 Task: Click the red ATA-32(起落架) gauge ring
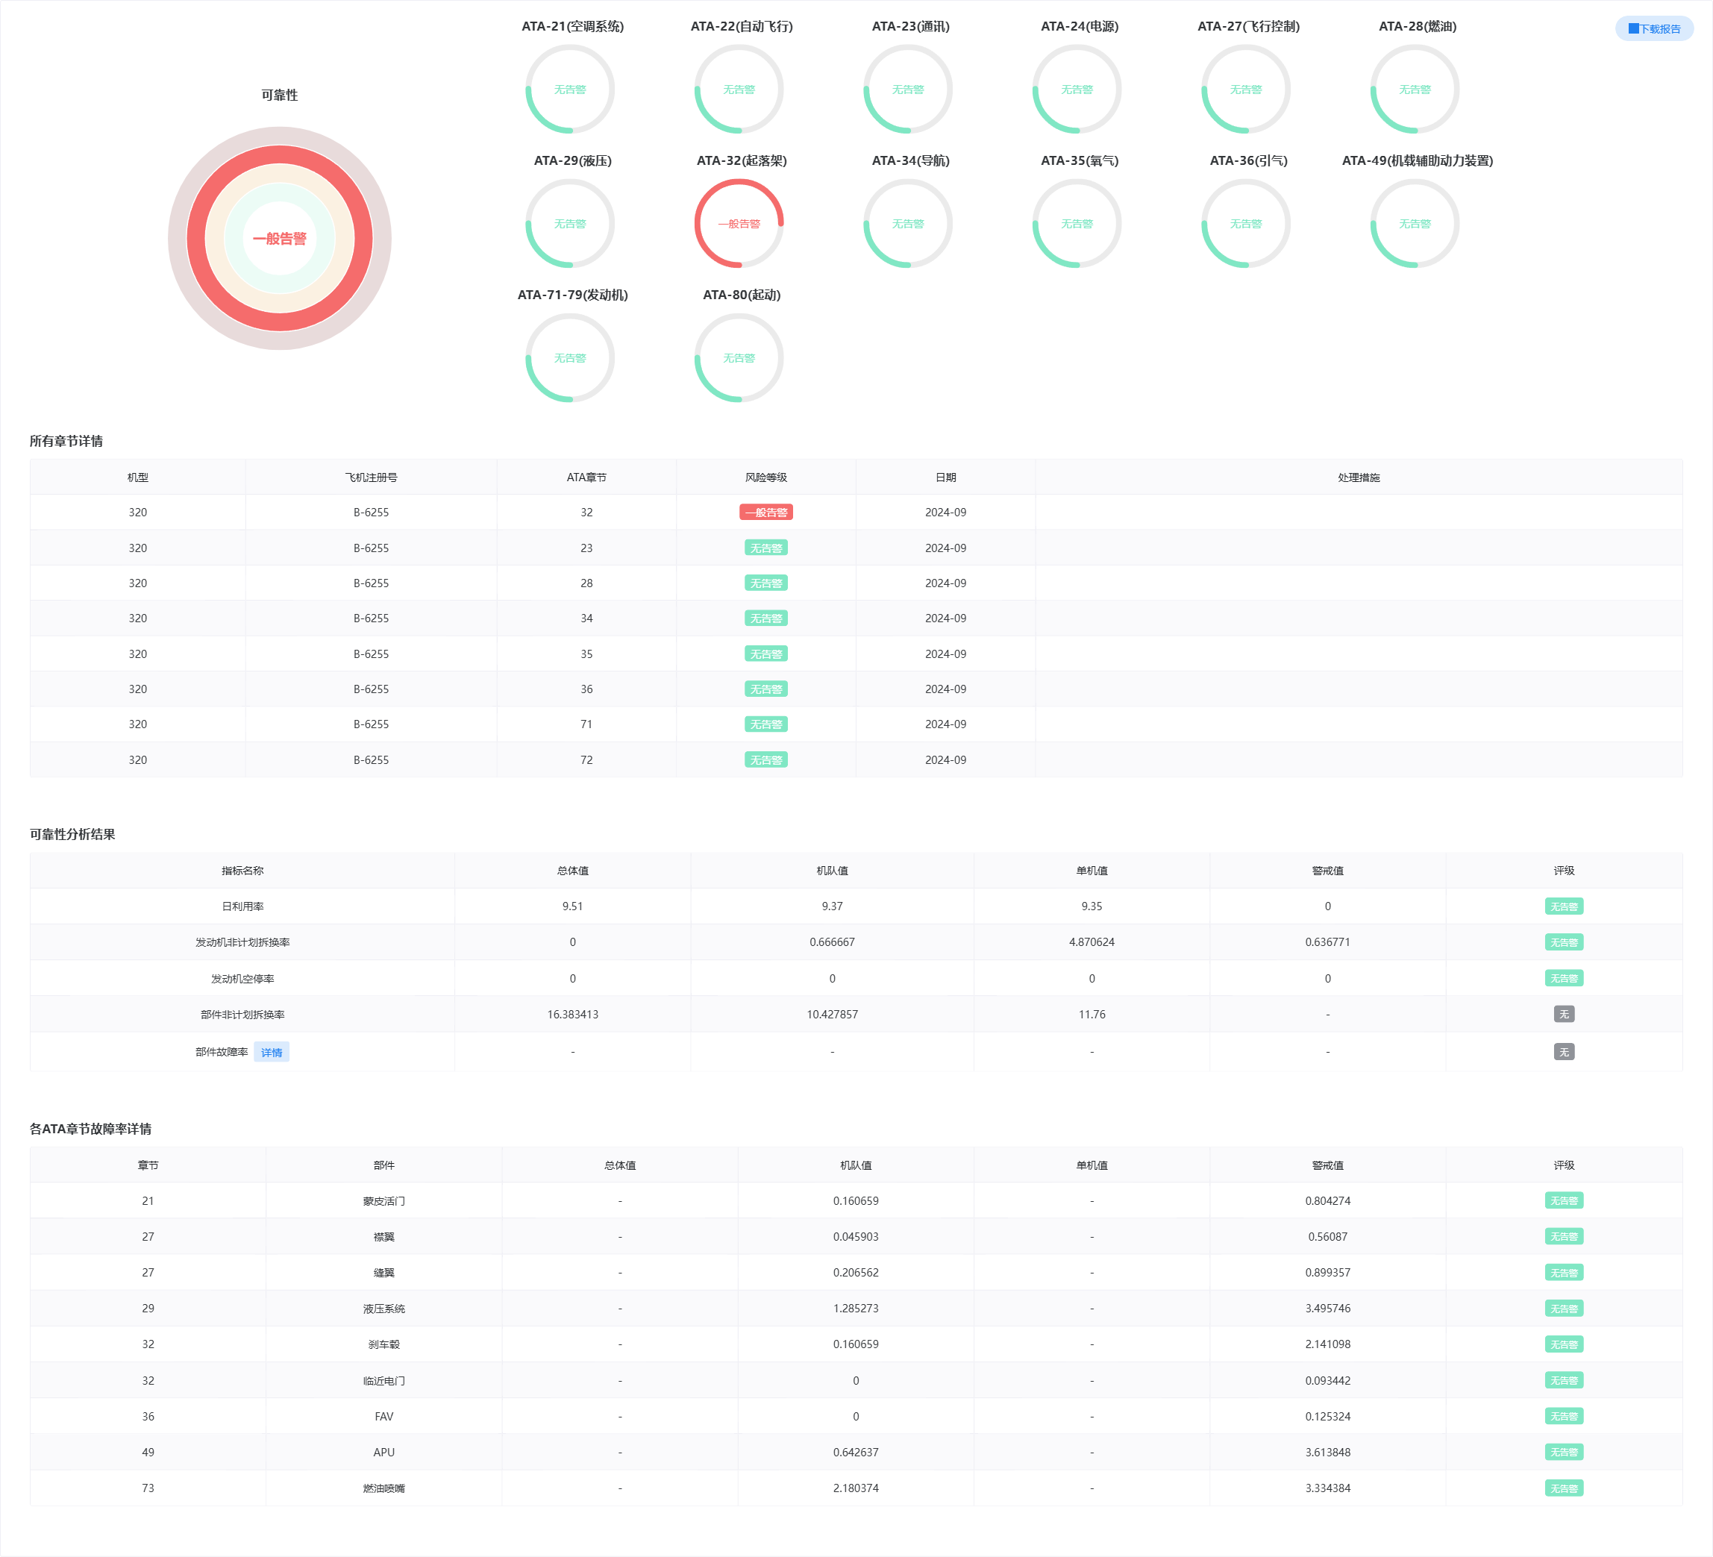[739, 224]
